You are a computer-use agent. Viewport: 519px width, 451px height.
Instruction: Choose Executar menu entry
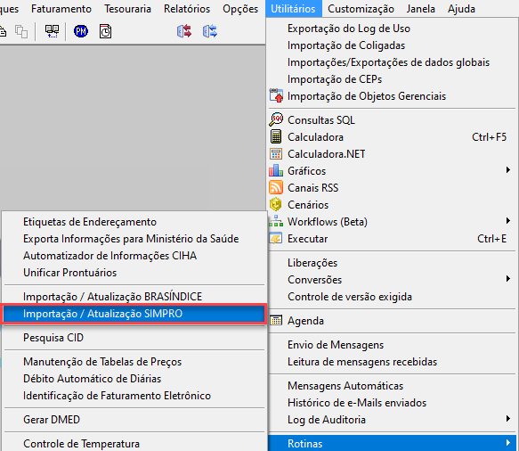(392, 239)
